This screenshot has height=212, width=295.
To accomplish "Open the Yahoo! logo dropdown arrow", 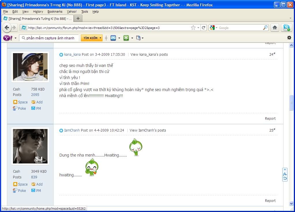I will (16, 38).
